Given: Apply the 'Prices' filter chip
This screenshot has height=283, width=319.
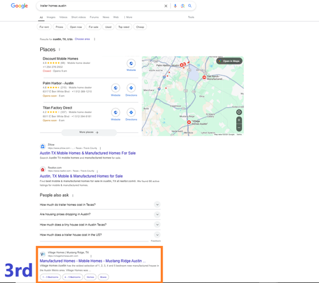Looking at the screenshot, I should (59, 27).
